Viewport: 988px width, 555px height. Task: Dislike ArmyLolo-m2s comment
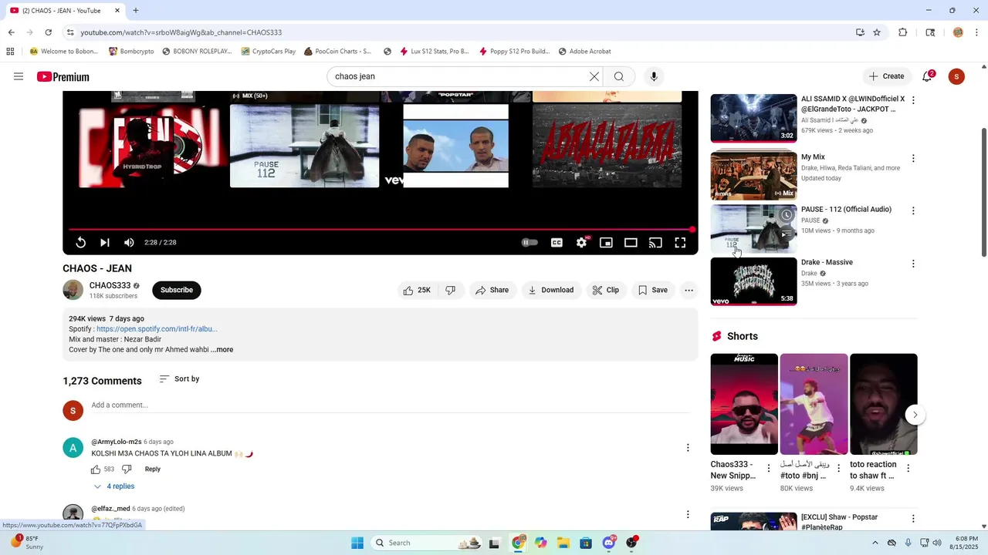click(127, 469)
